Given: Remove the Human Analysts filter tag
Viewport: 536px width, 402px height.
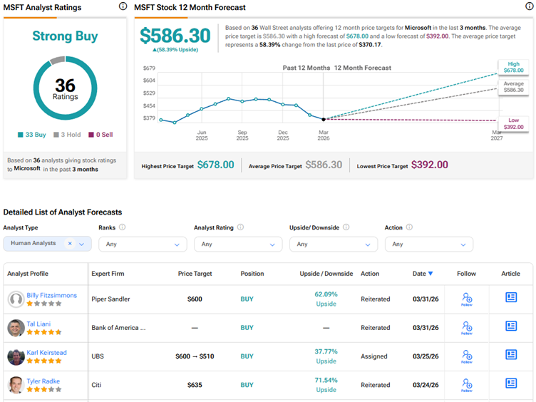Looking at the screenshot, I should click(x=70, y=244).
